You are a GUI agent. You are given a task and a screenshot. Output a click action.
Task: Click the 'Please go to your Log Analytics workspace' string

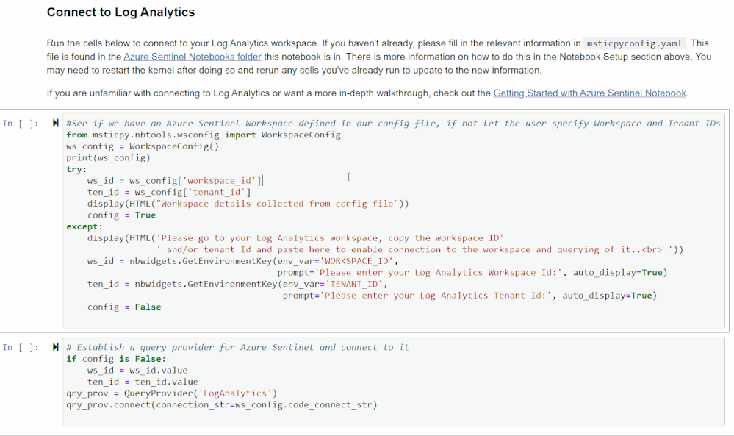[330, 238]
